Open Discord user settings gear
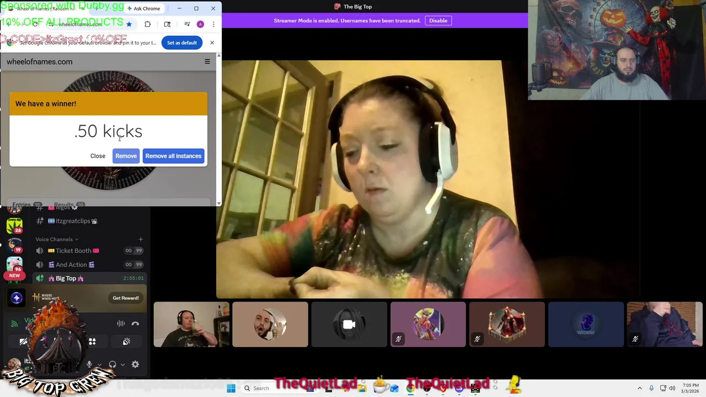 [135, 364]
